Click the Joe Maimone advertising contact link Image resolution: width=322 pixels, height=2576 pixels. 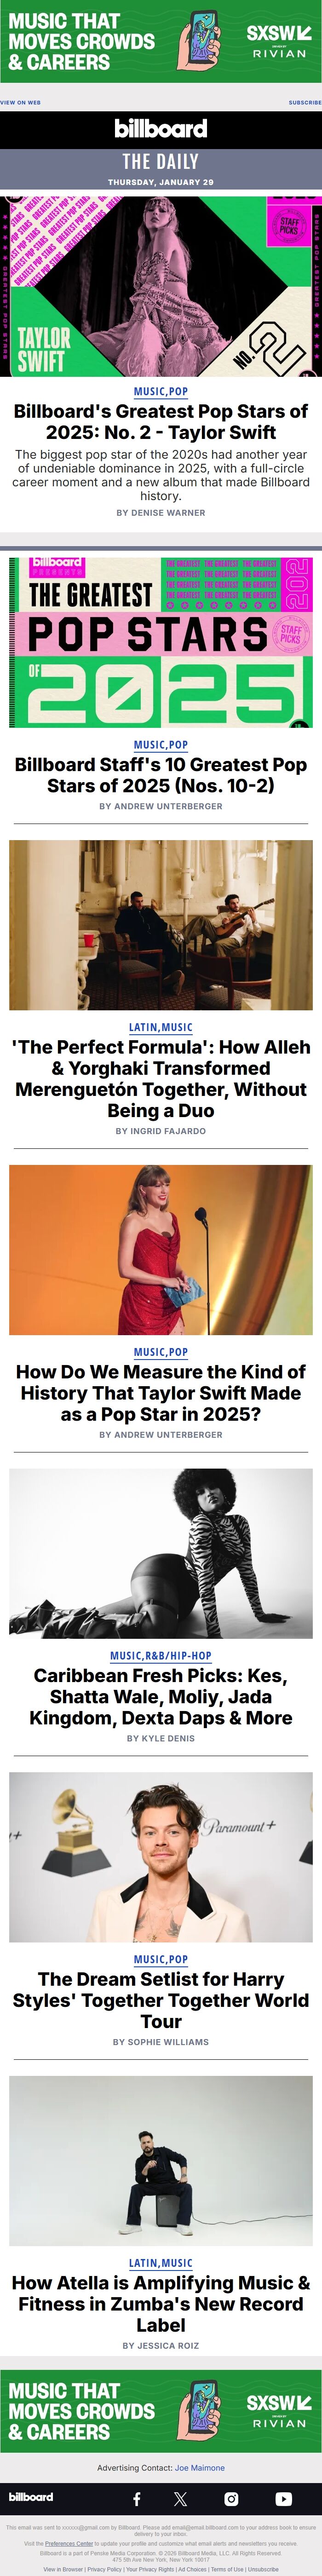(200, 2468)
